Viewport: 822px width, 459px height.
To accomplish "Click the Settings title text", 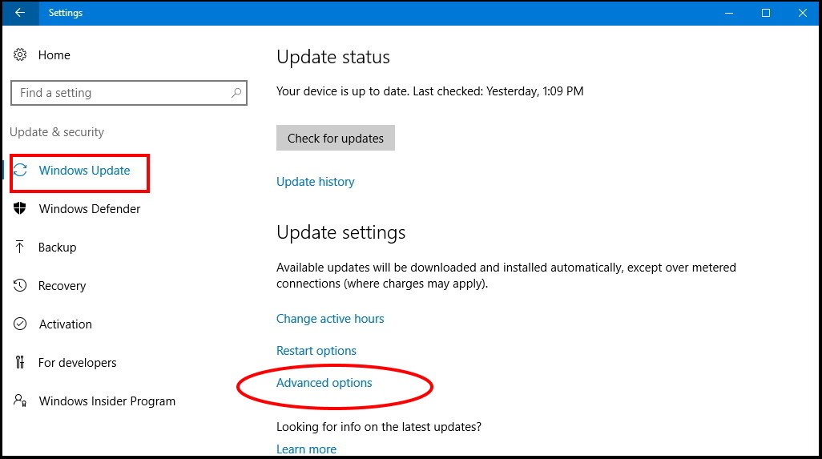I will point(66,13).
